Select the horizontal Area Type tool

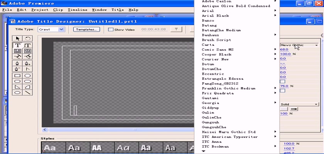[18, 51]
